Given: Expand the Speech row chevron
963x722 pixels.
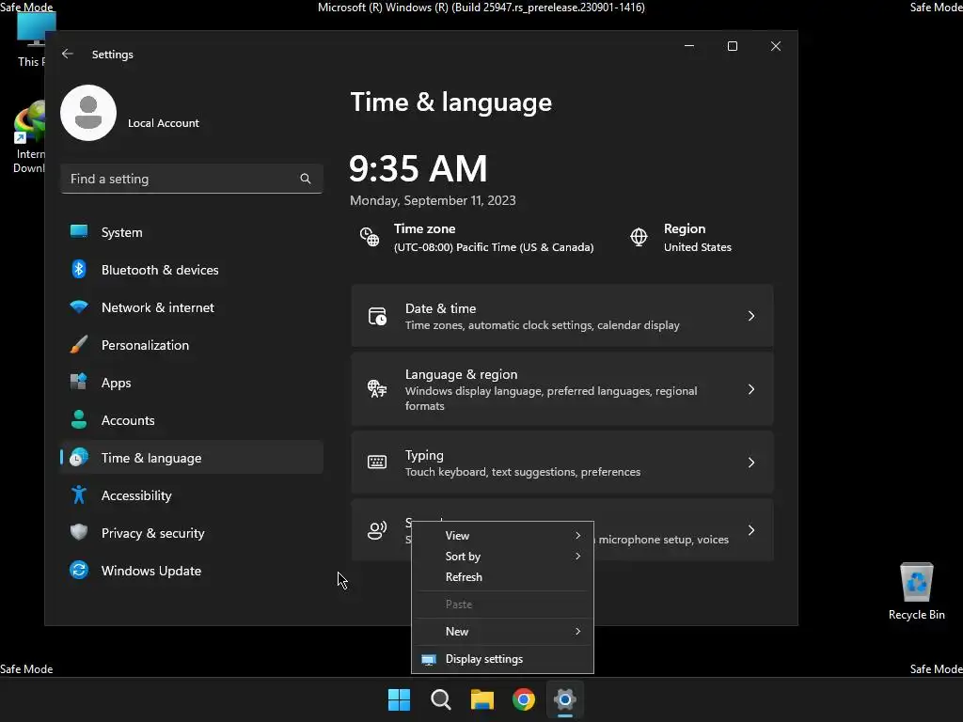Looking at the screenshot, I should click(x=751, y=530).
